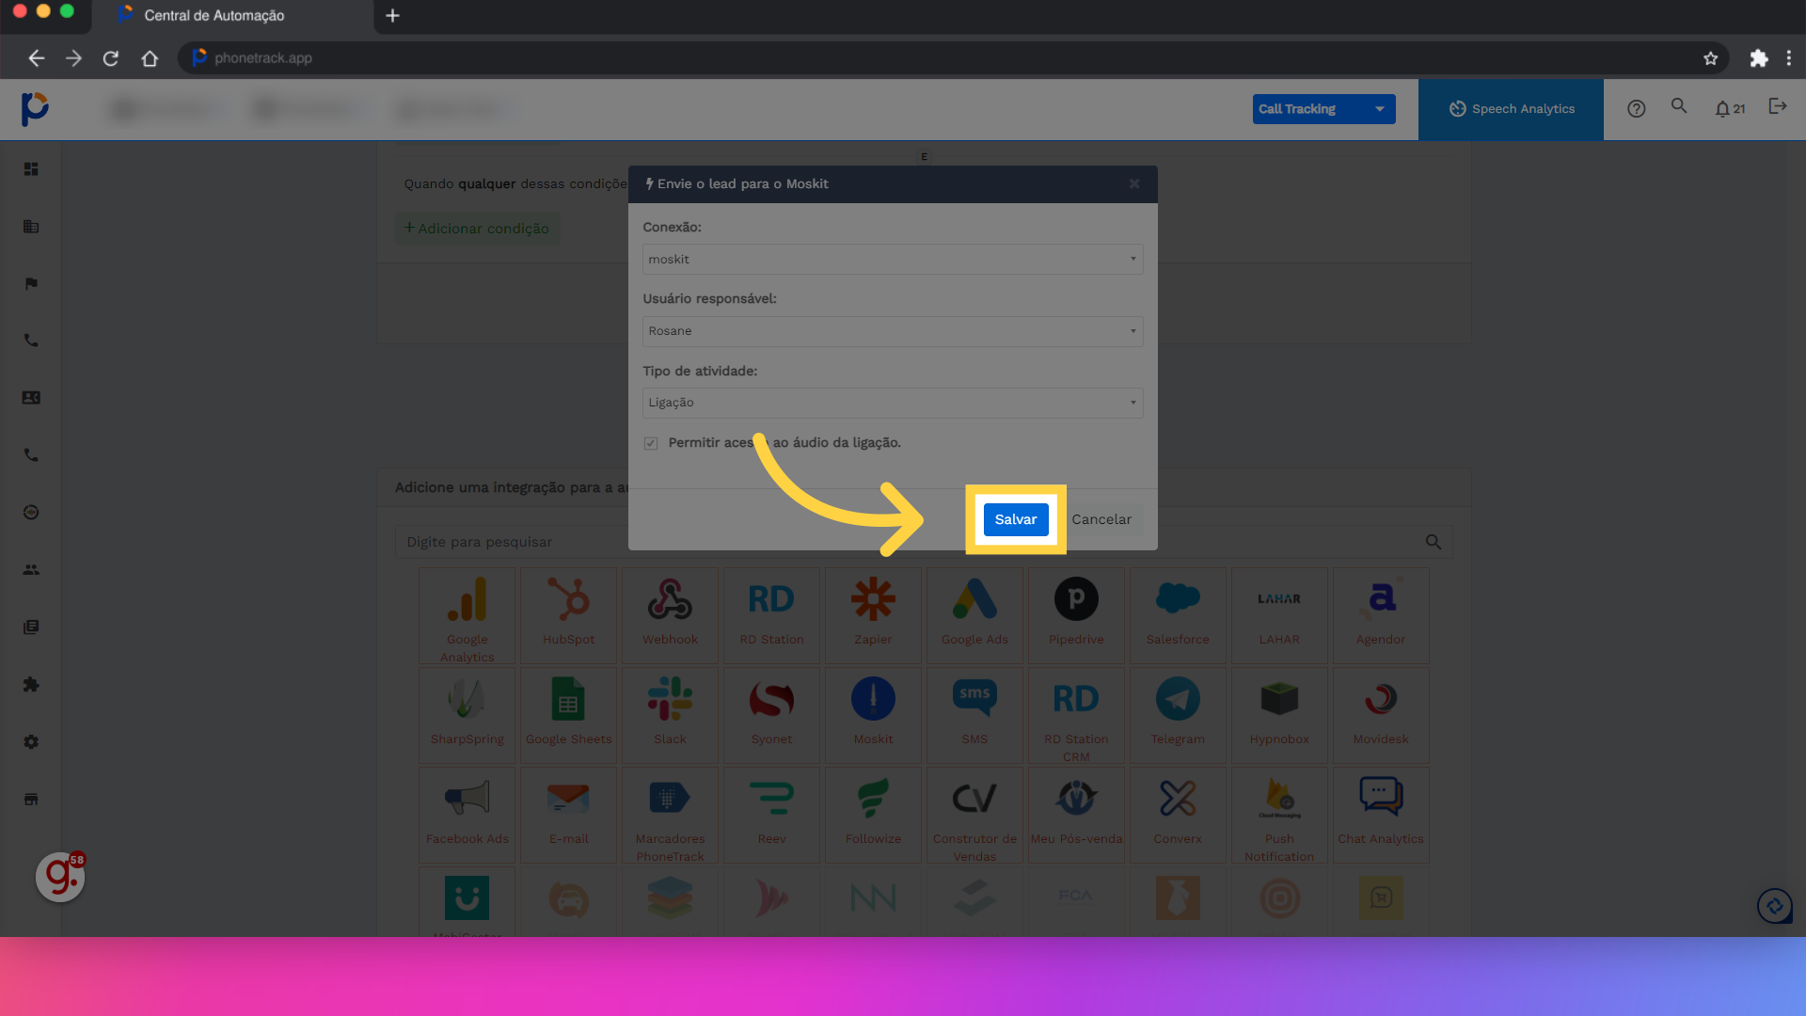Click the Cancelar button
This screenshot has width=1806, height=1016.
1101,519
